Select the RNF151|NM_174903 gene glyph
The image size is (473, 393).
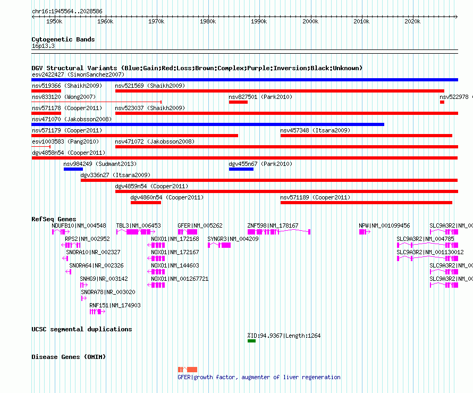coord(97,312)
